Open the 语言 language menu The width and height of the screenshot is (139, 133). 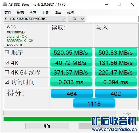point(58,12)
